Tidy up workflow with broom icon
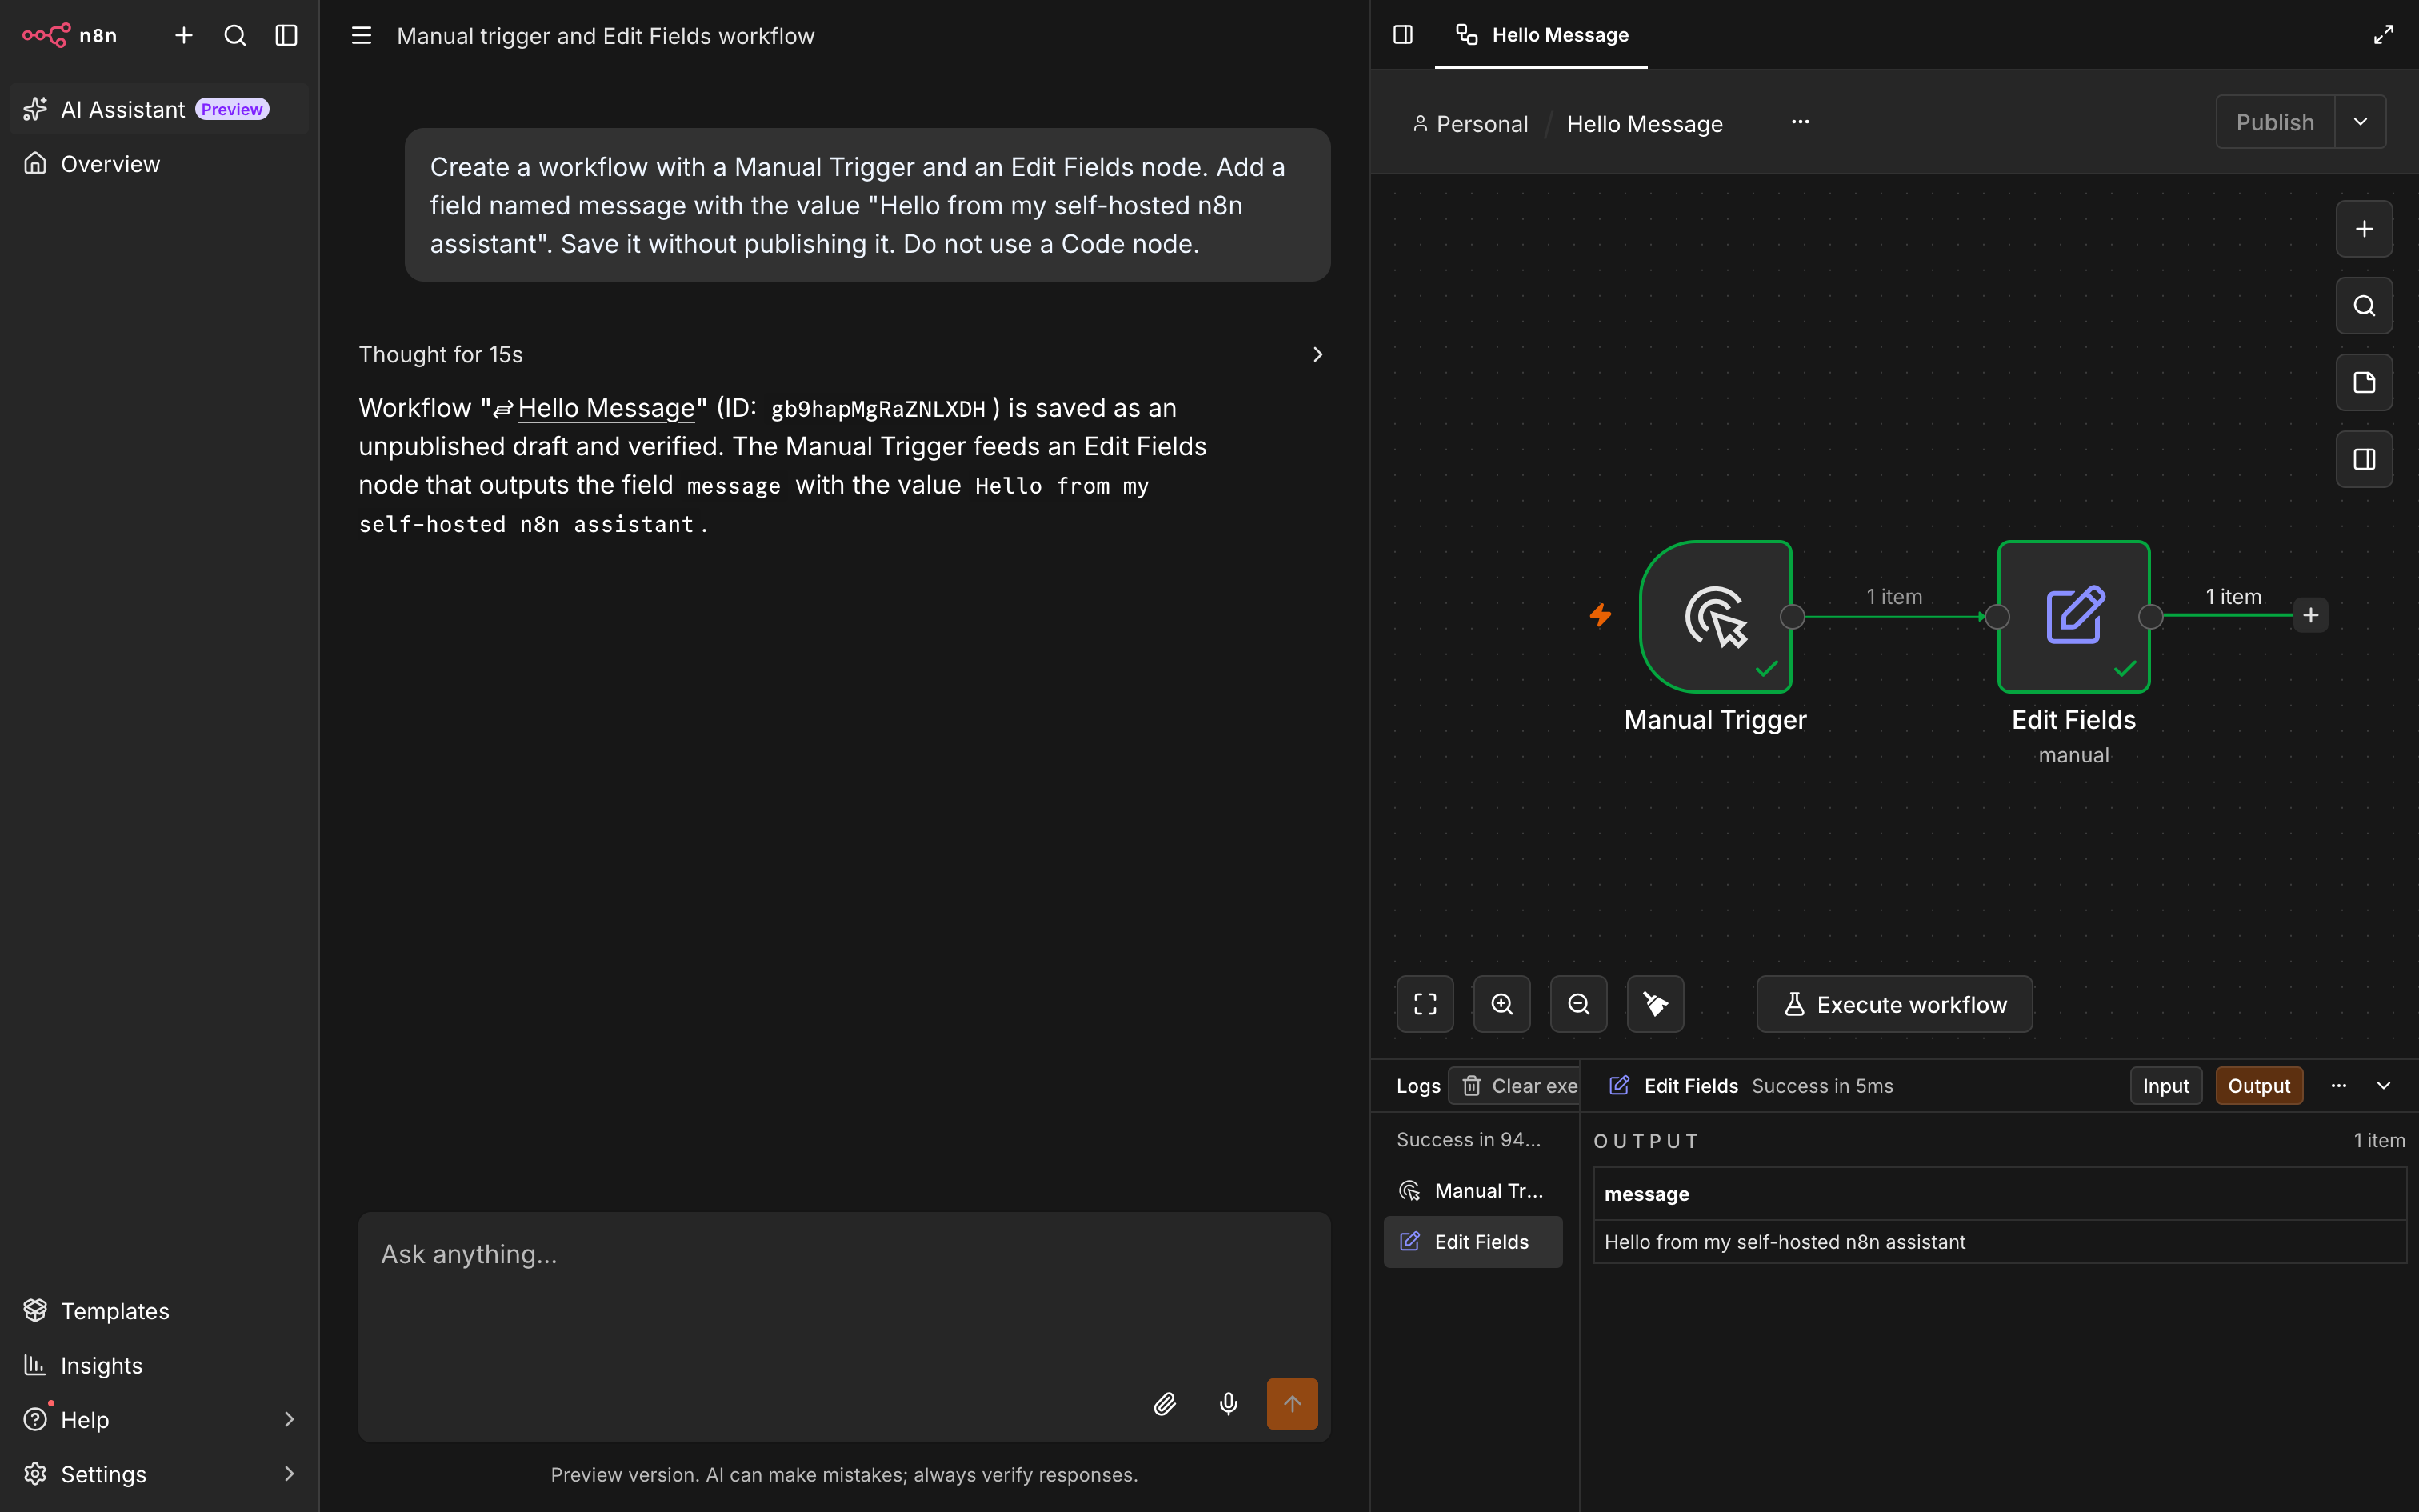Viewport: 2419px width, 1512px height. click(1655, 1004)
